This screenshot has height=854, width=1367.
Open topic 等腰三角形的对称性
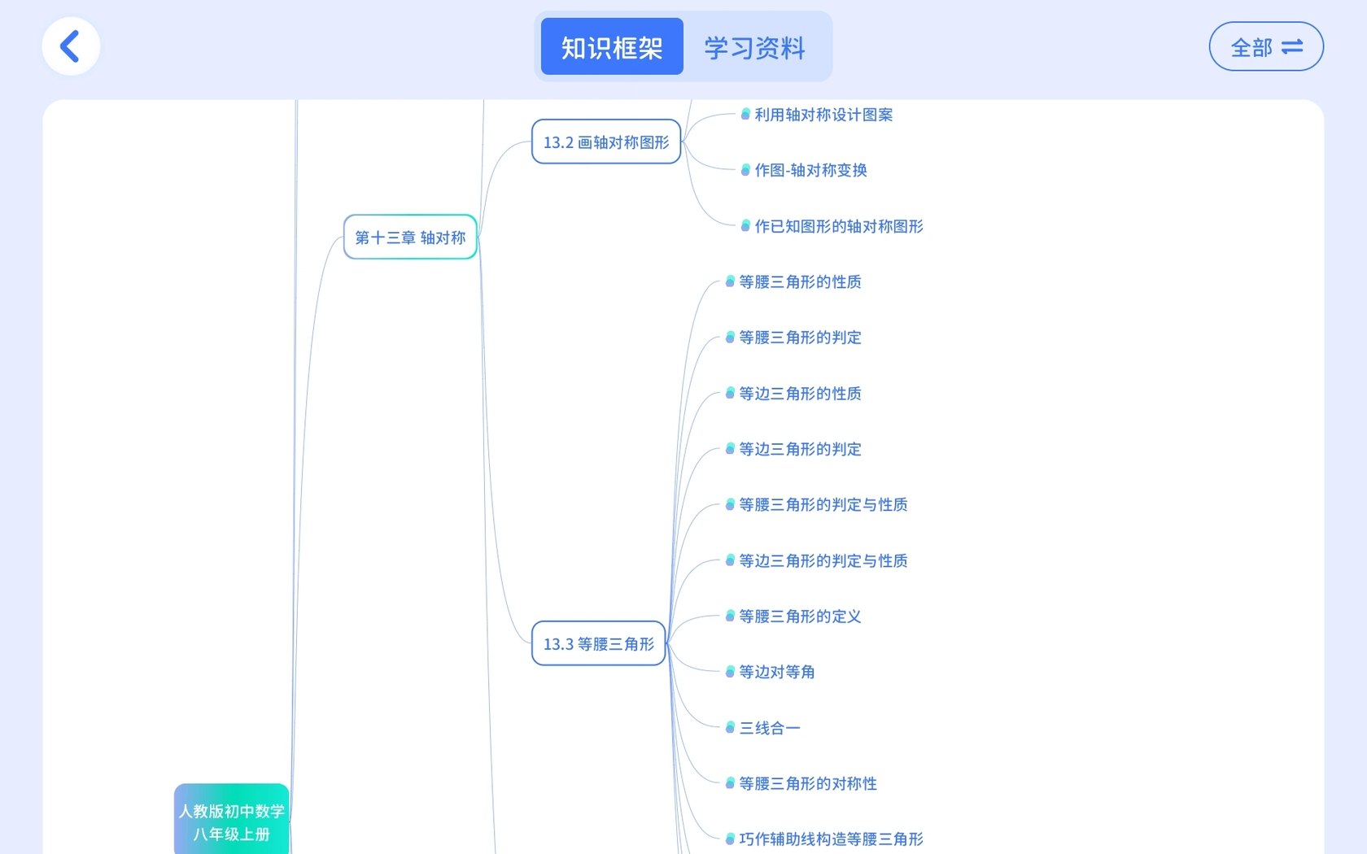(808, 783)
